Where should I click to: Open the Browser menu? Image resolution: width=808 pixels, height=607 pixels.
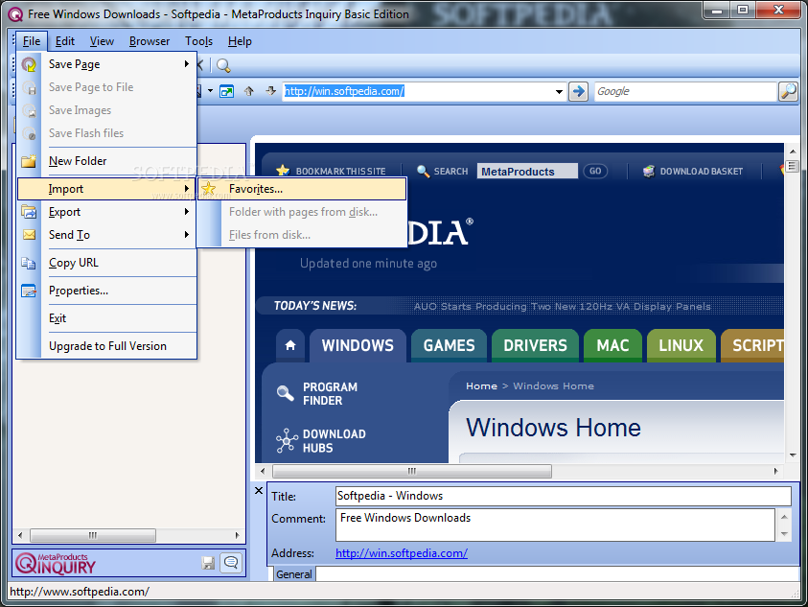click(x=150, y=41)
